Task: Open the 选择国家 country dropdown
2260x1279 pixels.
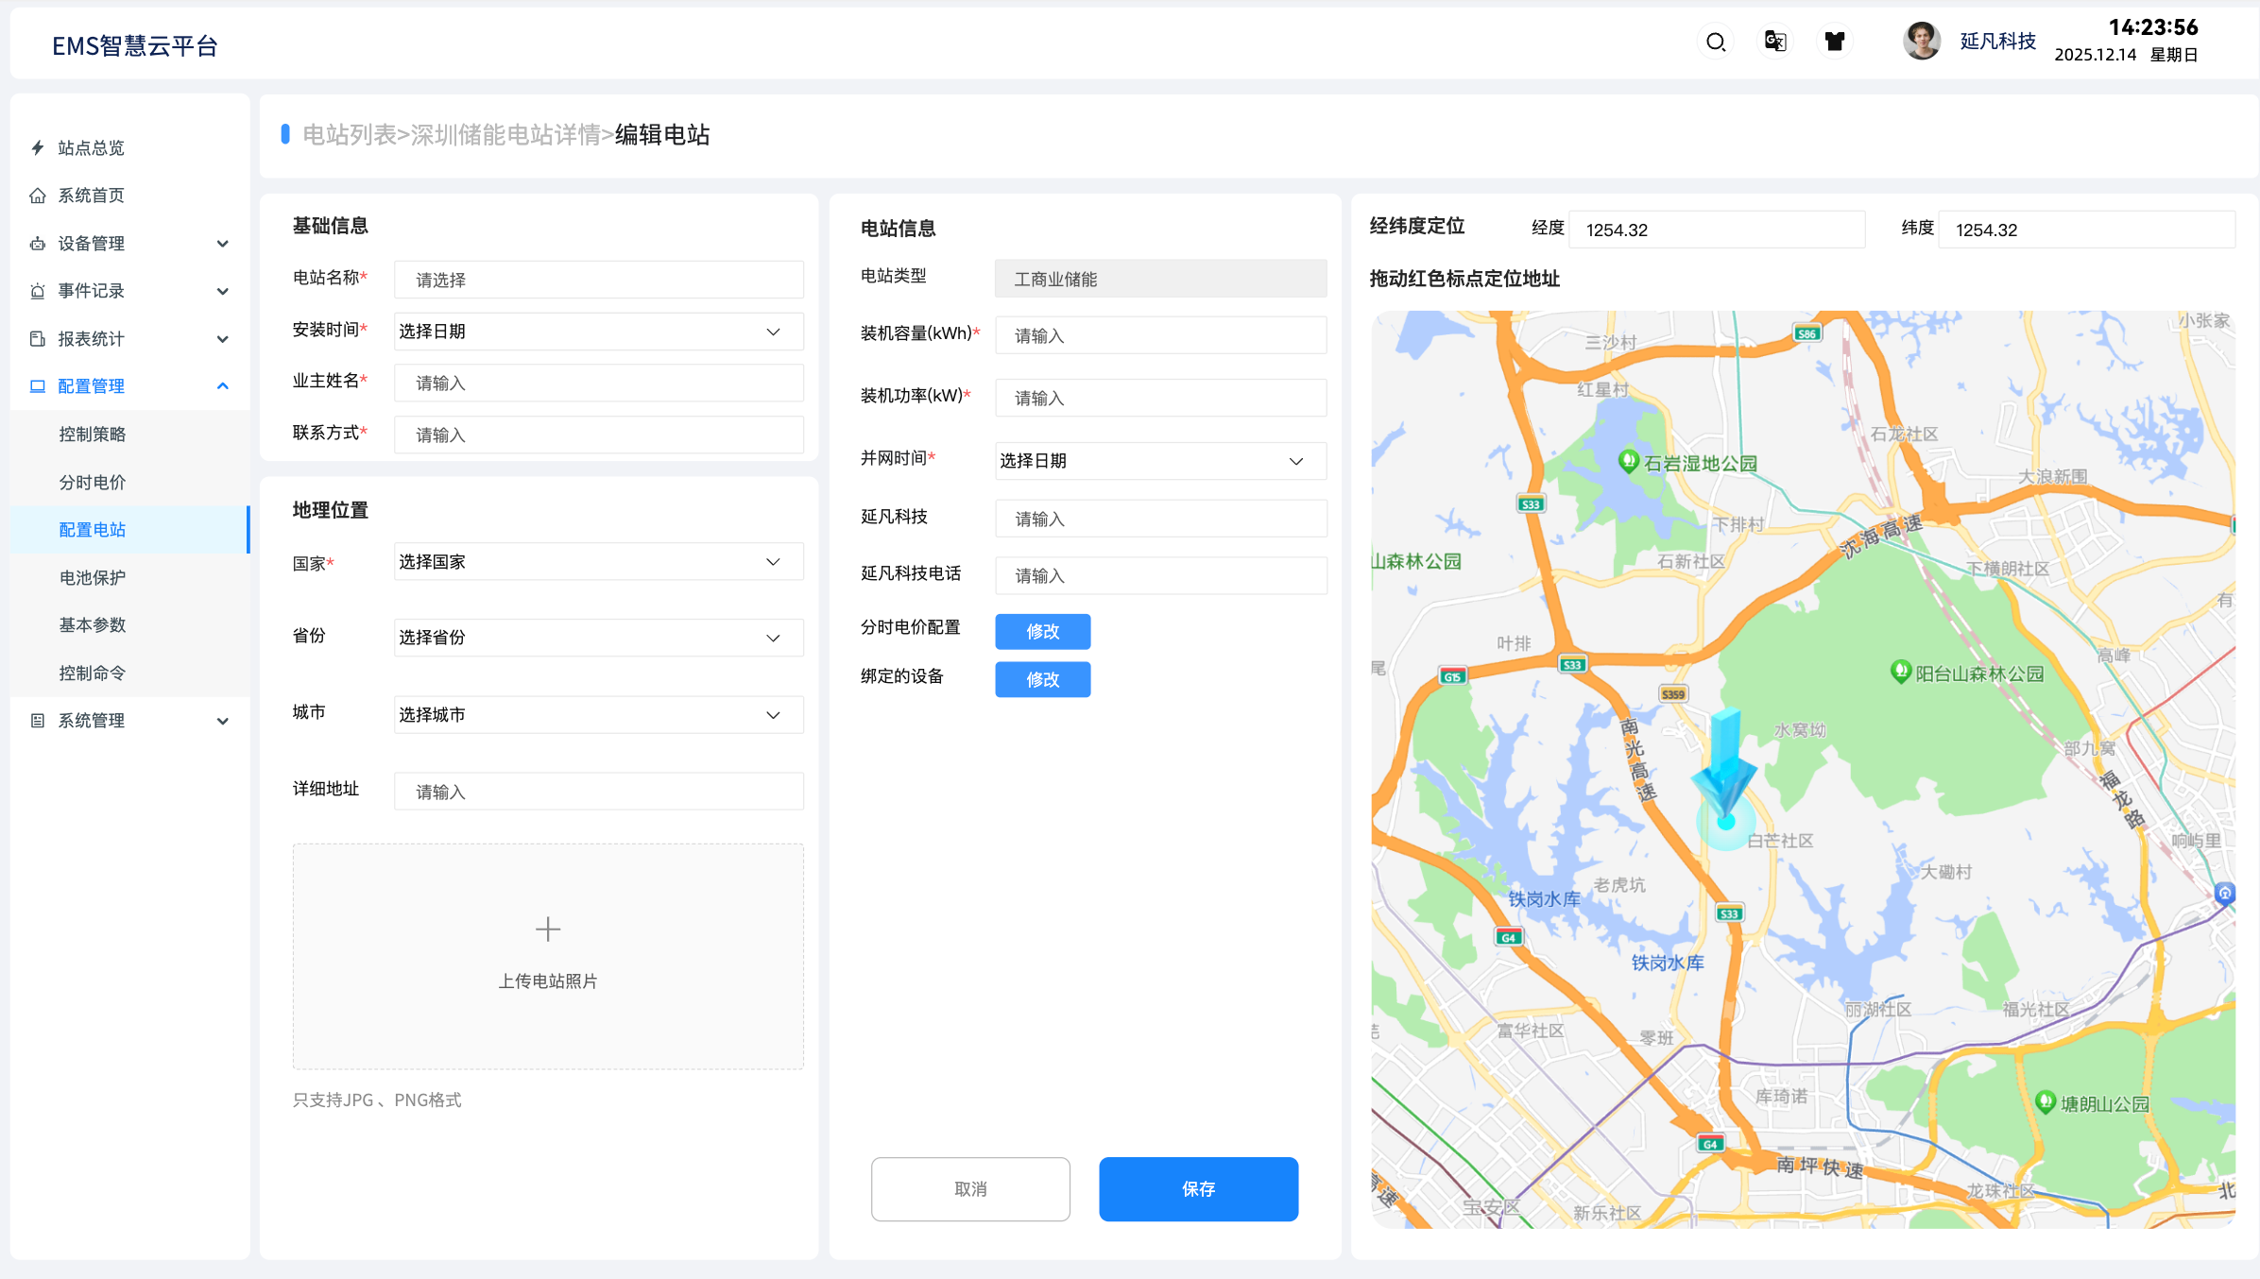Action: 598,562
